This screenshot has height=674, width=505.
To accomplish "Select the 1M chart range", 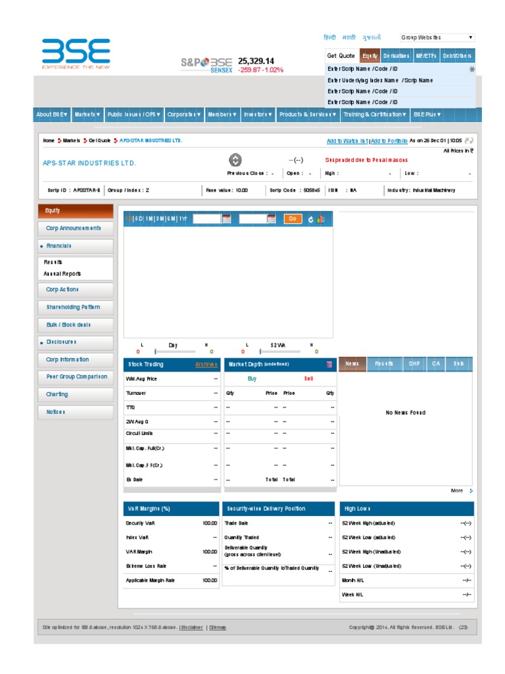I will click(x=149, y=219).
